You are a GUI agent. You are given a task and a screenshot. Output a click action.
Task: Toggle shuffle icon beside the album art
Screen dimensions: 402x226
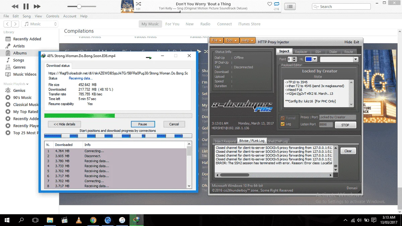click(x=138, y=4)
